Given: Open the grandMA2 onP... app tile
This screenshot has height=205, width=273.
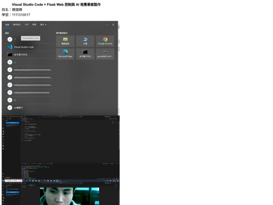Looking at the screenshot, I should tap(105, 54).
